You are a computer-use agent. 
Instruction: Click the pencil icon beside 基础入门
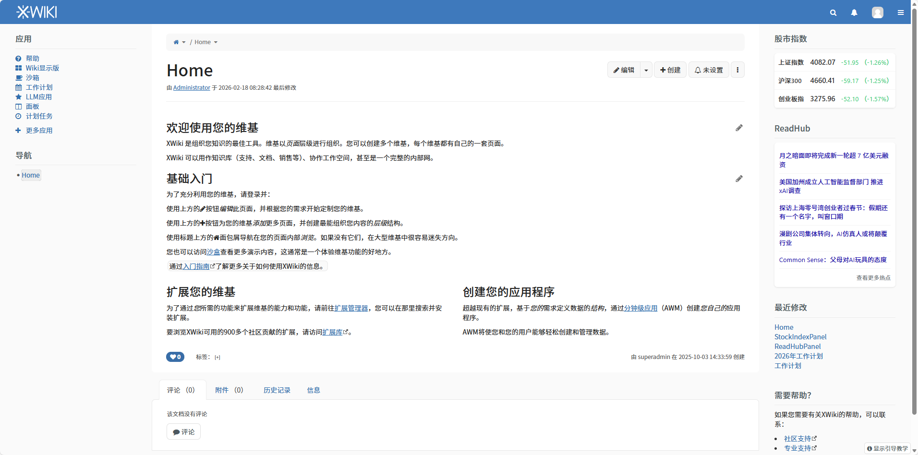pos(739,179)
